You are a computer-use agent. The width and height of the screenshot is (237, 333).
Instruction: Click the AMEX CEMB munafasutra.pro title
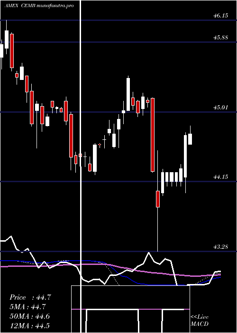pos(39,6)
